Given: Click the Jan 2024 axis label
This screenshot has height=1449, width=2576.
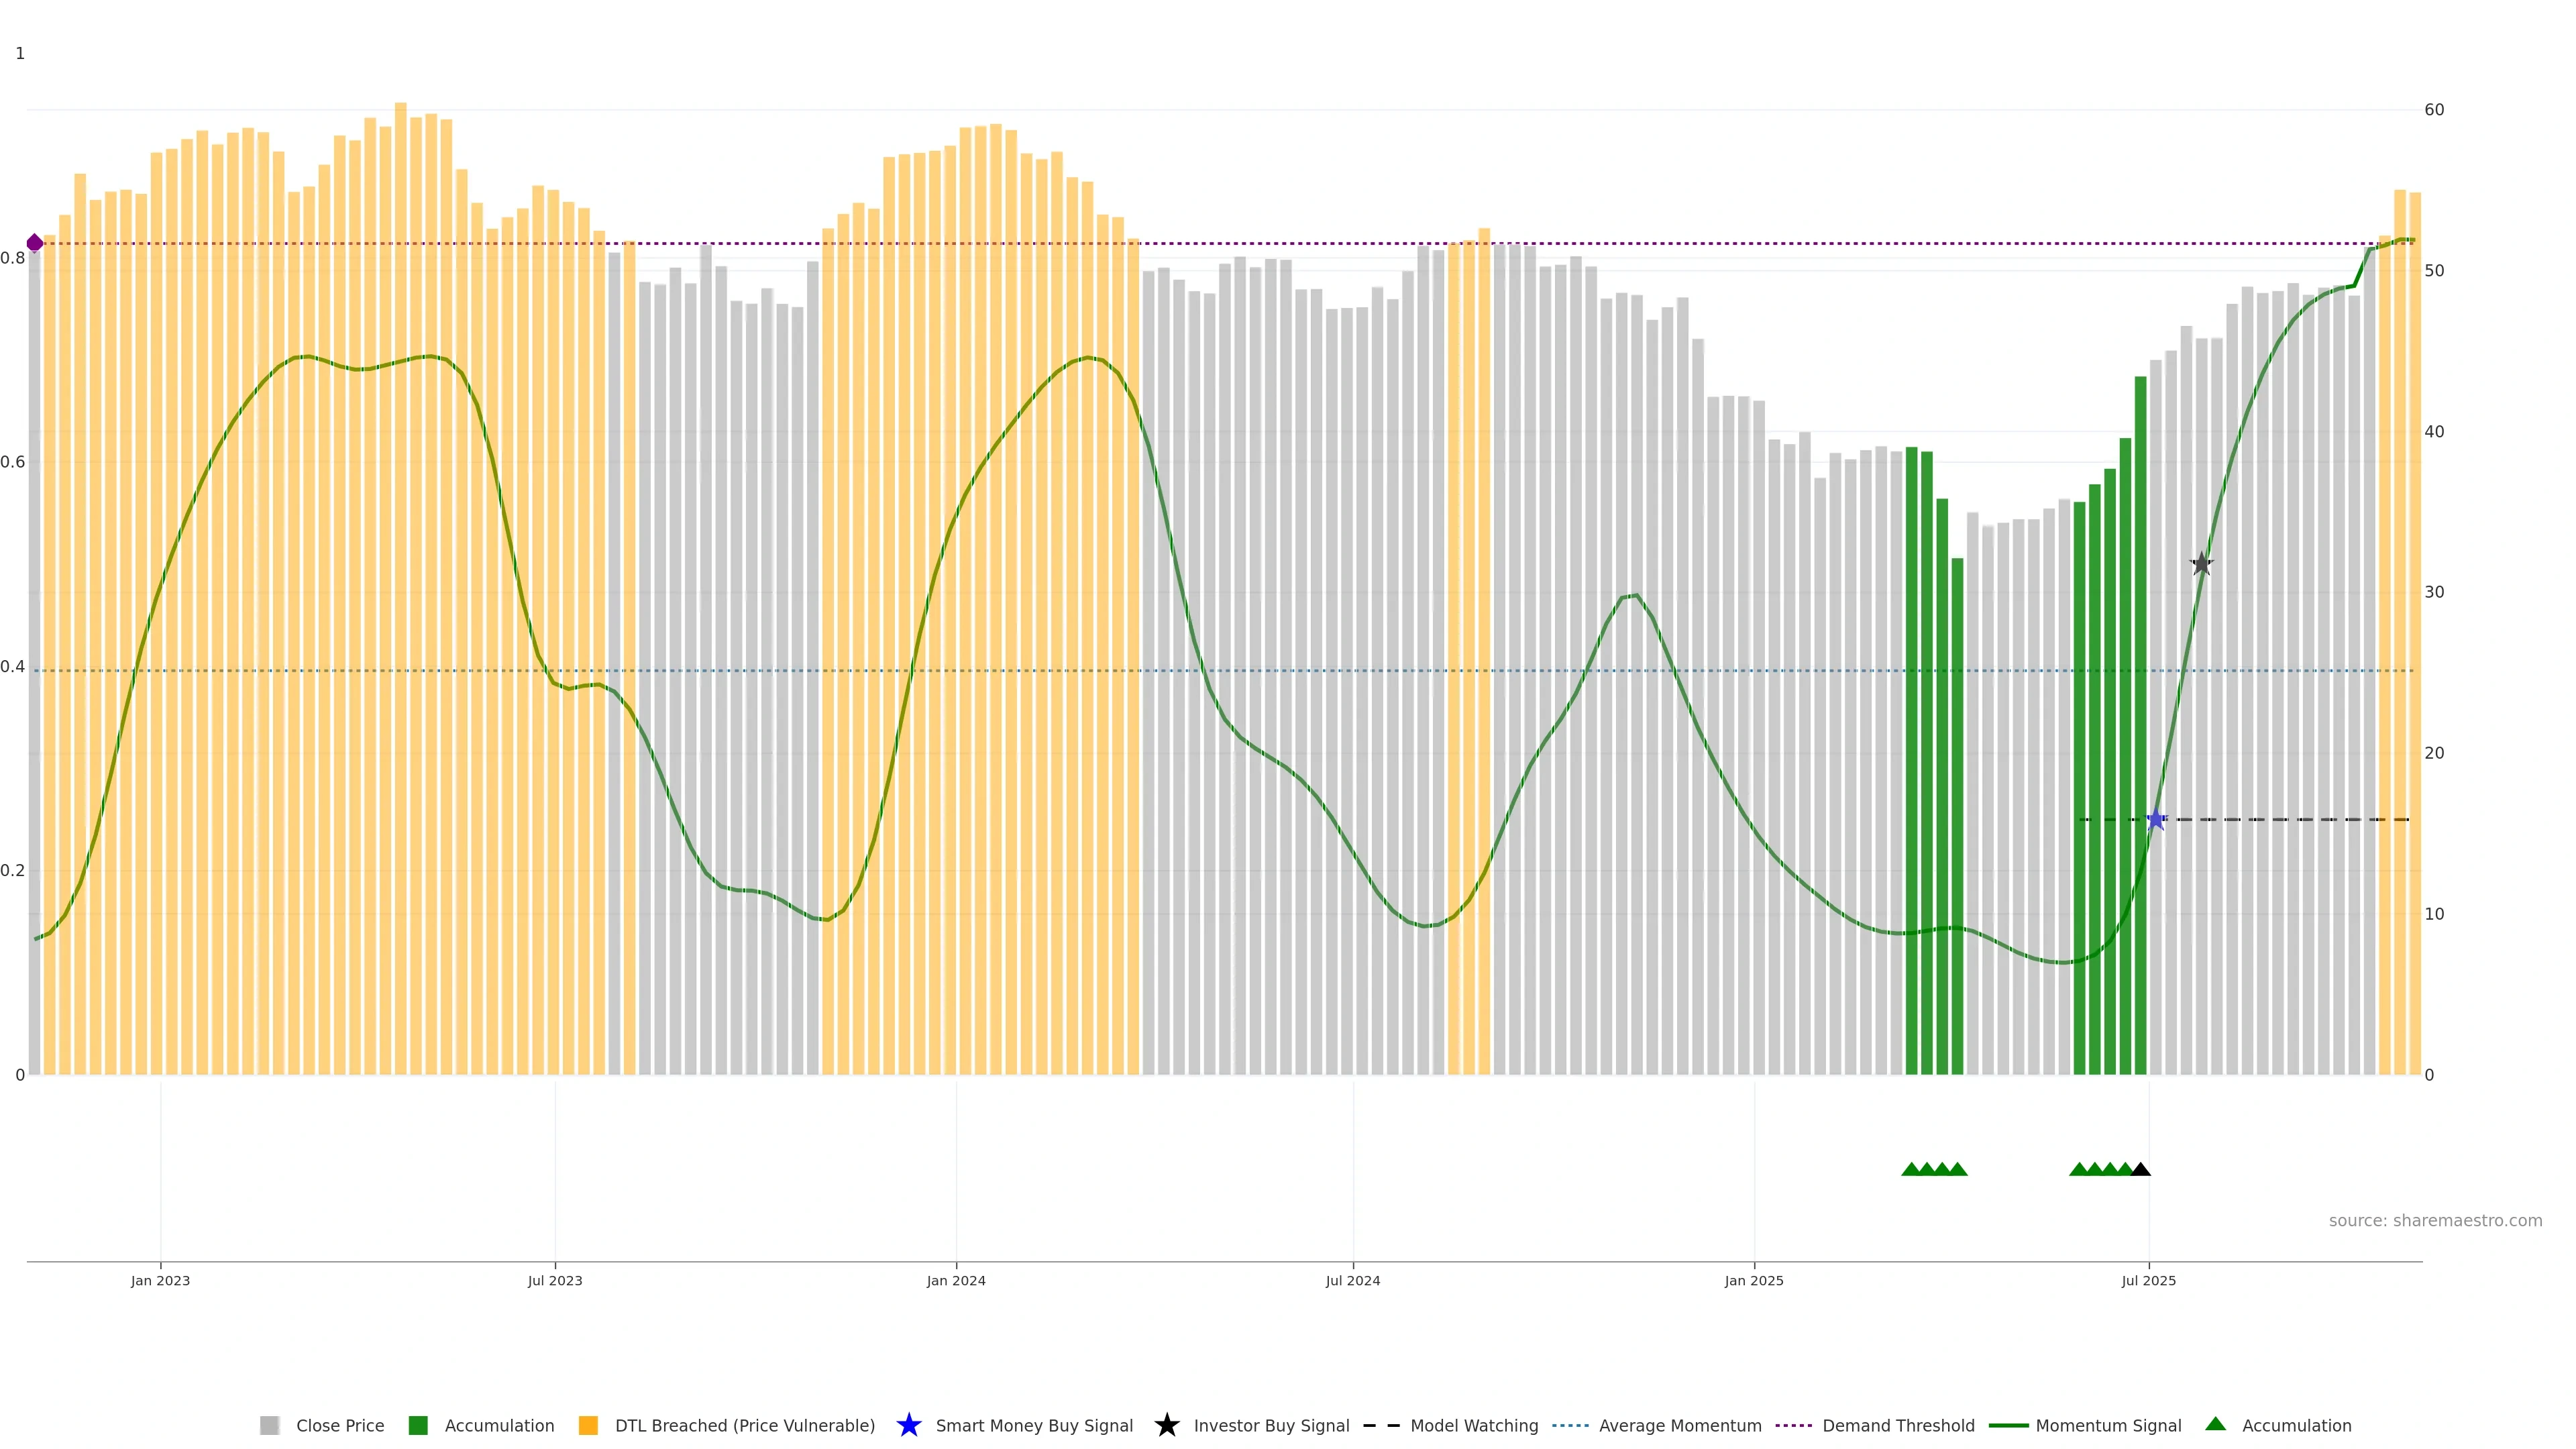Looking at the screenshot, I should point(956,1281).
